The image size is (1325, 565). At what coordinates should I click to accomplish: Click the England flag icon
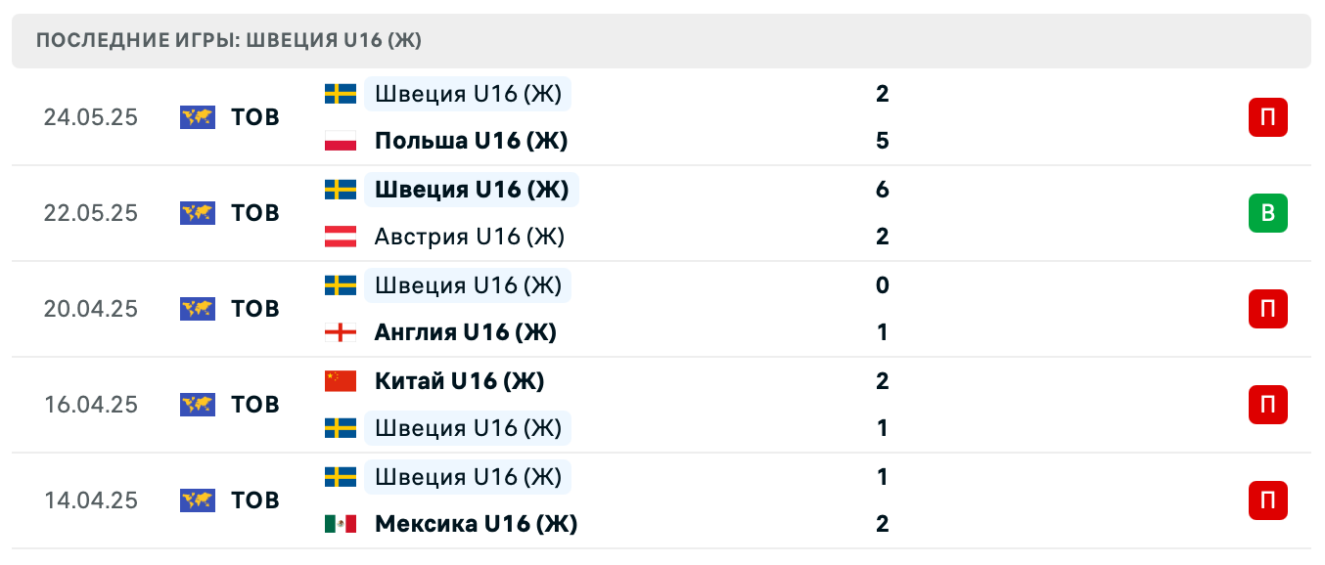tap(341, 332)
